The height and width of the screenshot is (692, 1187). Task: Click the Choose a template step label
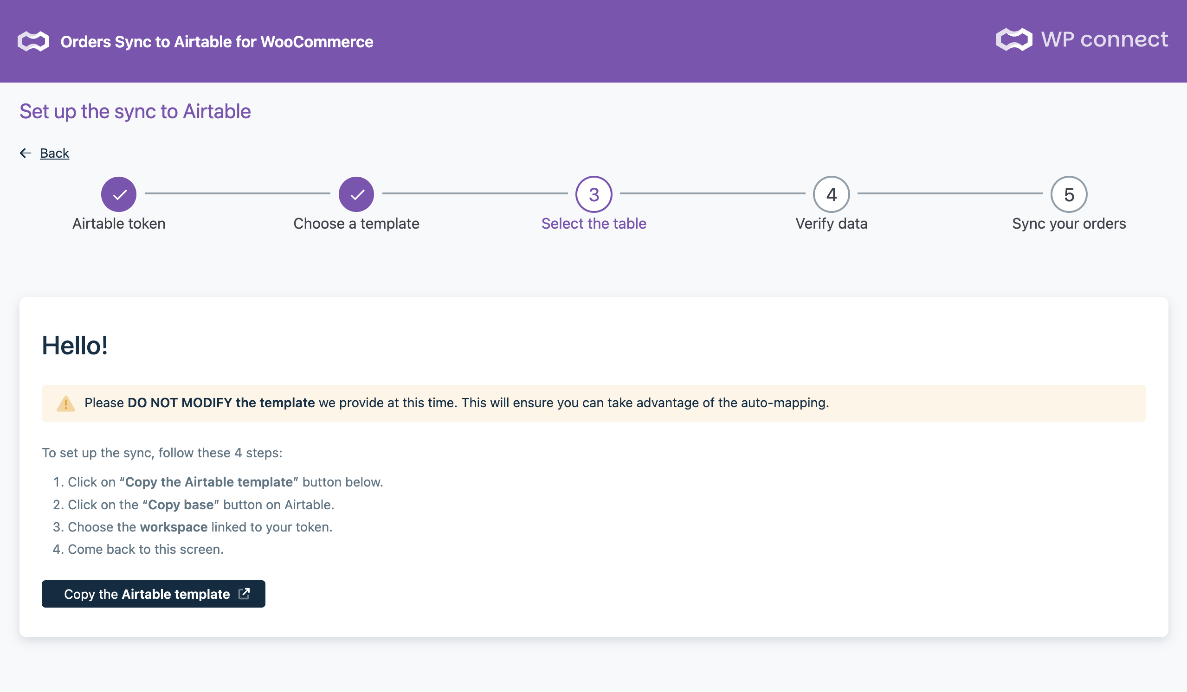pos(356,224)
